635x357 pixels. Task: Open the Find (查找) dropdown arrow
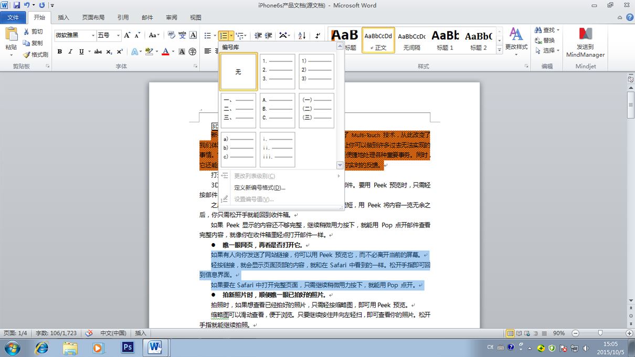(558, 30)
